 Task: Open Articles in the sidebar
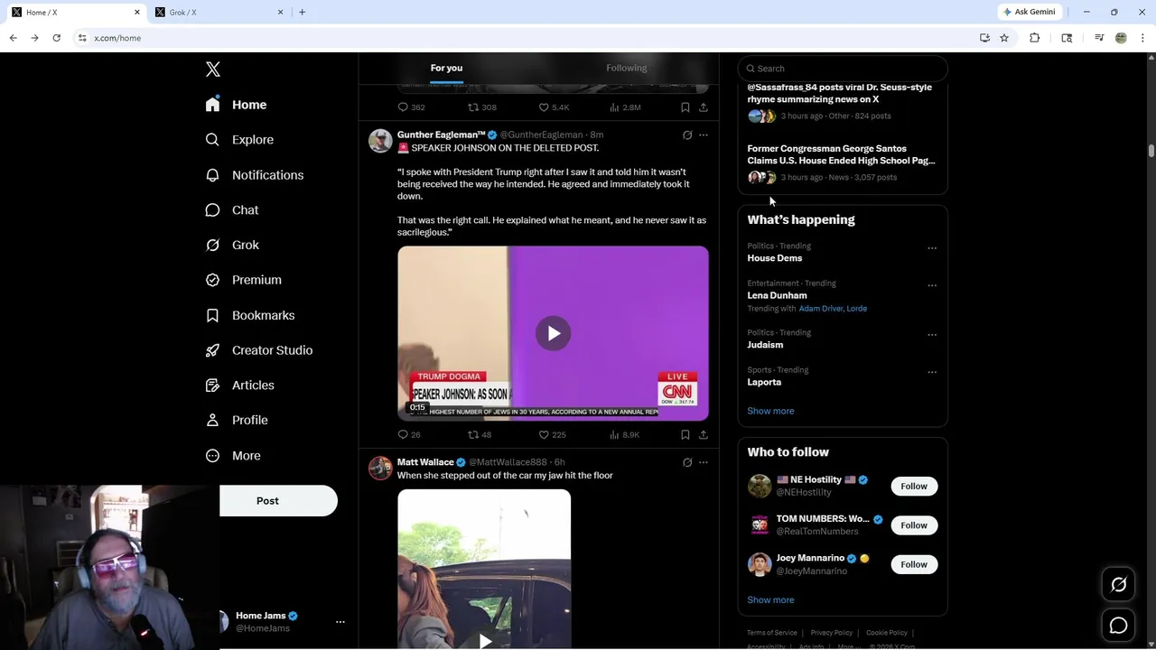pos(239,385)
